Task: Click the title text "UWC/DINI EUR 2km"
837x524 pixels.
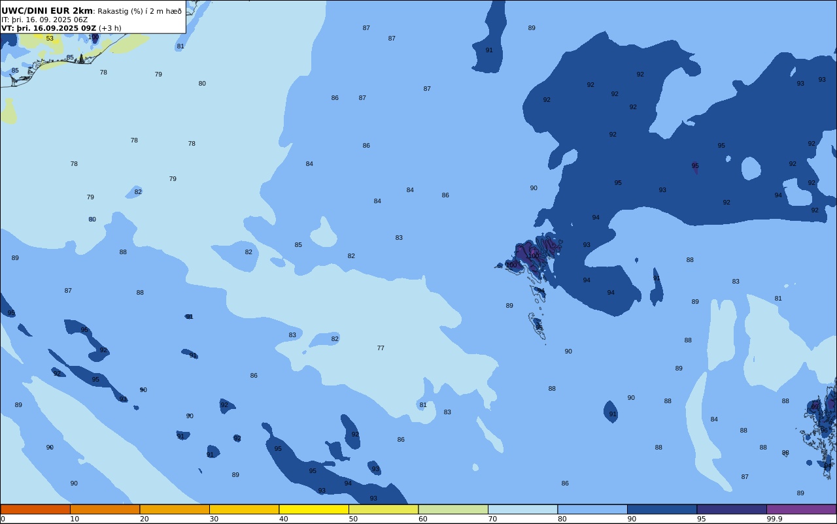Action: point(47,11)
